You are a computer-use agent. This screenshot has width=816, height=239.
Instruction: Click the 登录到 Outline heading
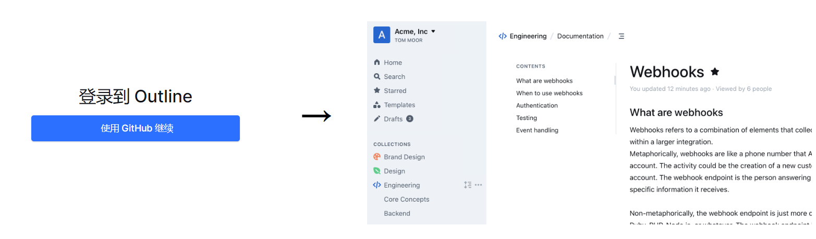click(136, 97)
